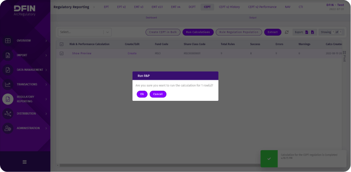Open the CEPT v2 Performance tab
The width and height of the screenshot is (351, 172).
tap(262, 7)
